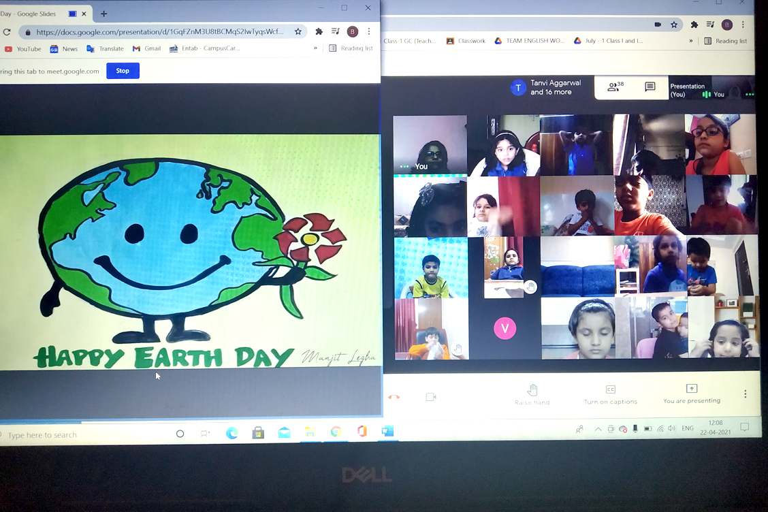Click the red hang-up call icon
Viewport: 768px width, 512px height.
point(394,397)
